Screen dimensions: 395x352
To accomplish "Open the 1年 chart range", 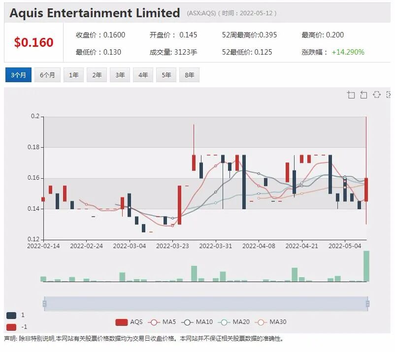I will [x=73, y=75].
